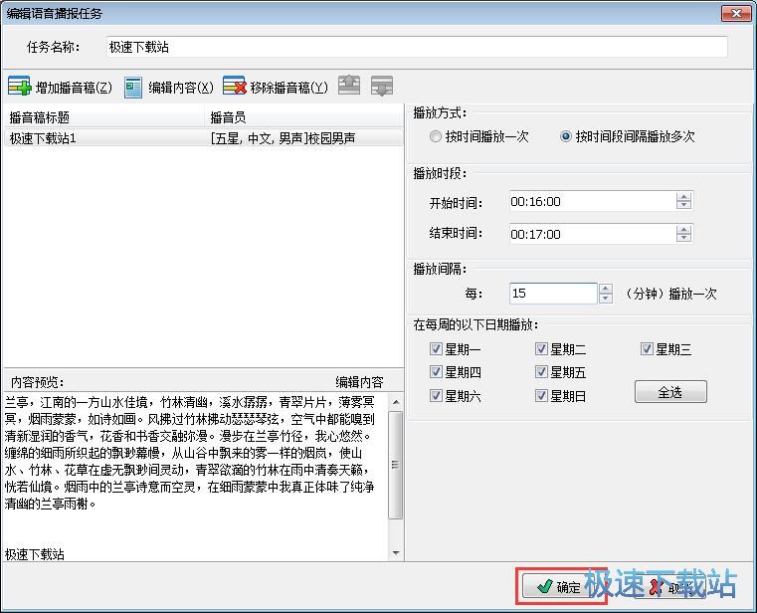
Task: Click the 编辑内容 edit-content toolbar icon
Action: (132, 88)
